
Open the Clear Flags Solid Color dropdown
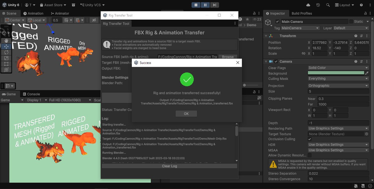[x=338, y=68]
